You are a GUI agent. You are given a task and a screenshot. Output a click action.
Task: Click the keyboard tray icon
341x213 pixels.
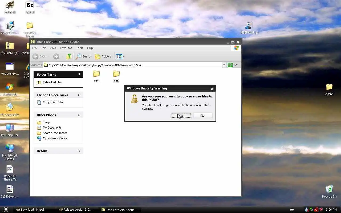point(292,210)
